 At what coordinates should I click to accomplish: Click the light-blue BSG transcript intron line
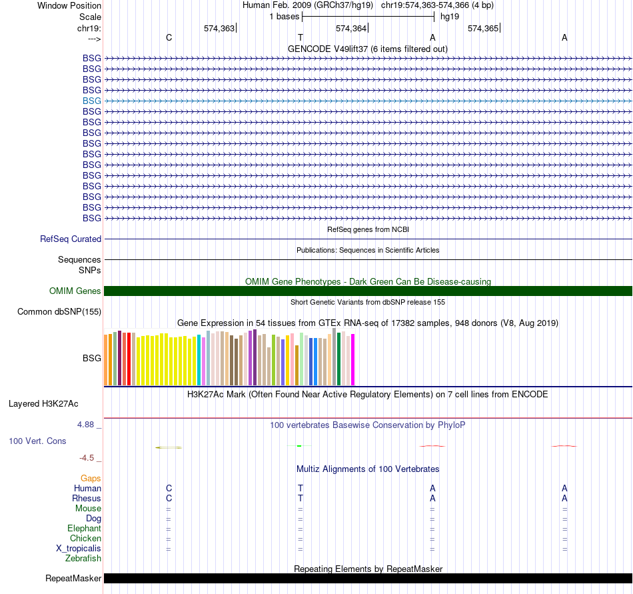coord(368,101)
